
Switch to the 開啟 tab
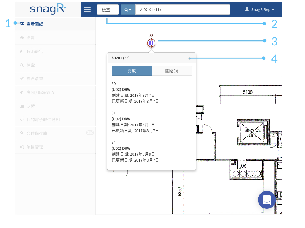[132, 71]
